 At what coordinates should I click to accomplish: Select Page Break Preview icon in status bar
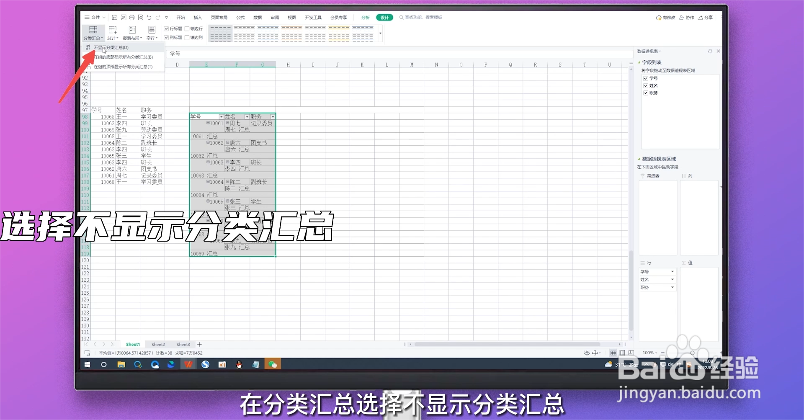(631, 353)
